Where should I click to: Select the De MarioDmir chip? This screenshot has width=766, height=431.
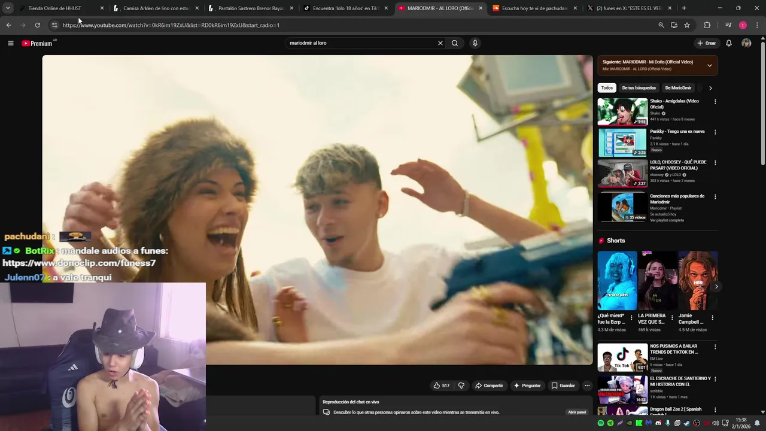(x=678, y=88)
